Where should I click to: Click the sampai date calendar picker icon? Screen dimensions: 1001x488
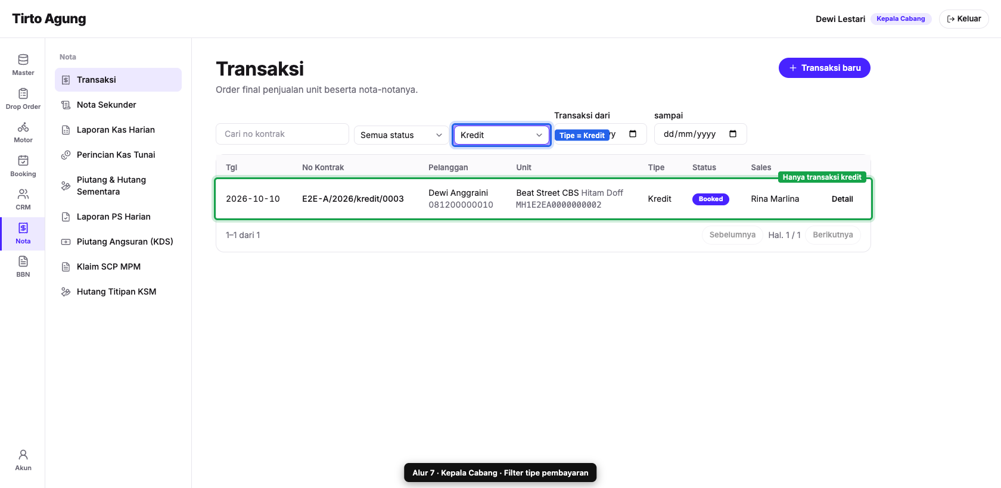coord(733,134)
